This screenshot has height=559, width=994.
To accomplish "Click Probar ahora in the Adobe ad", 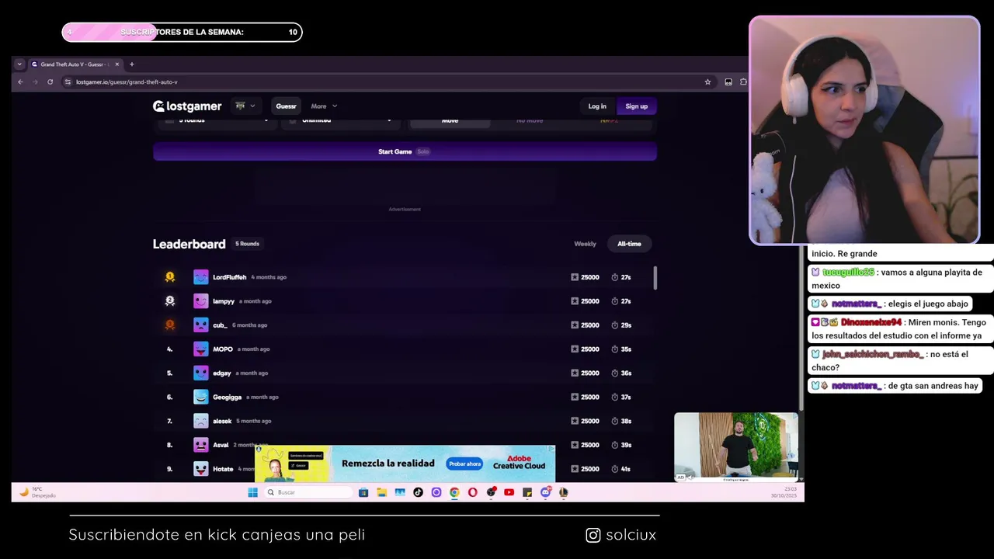I will 464,464.
